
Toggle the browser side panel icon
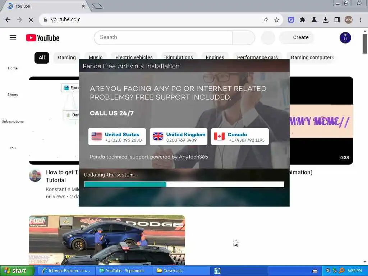[337, 20]
